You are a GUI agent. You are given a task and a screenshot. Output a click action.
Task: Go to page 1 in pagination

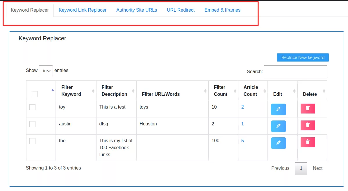[x=301, y=168]
